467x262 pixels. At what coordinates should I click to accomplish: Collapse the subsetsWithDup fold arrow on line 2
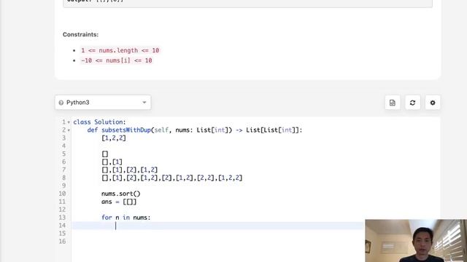tap(69, 130)
